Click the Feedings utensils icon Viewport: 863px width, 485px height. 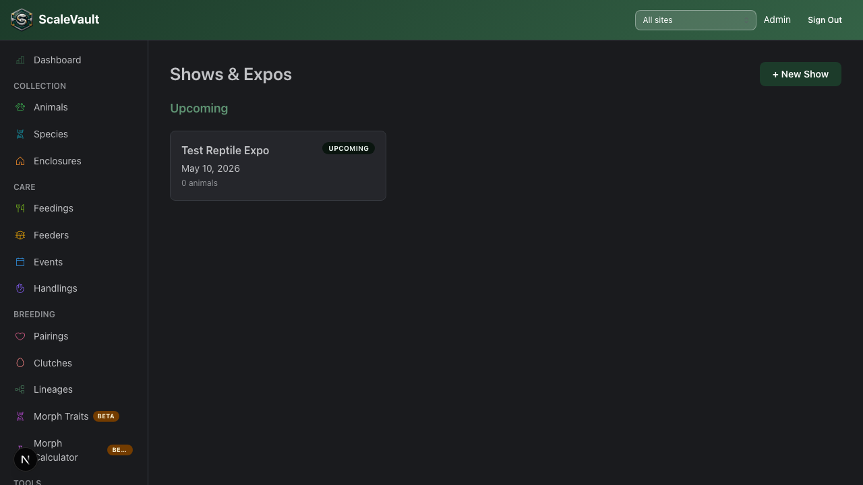coord(20,208)
